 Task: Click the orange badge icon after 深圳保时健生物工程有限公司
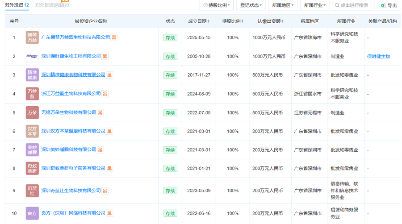[x=105, y=56]
